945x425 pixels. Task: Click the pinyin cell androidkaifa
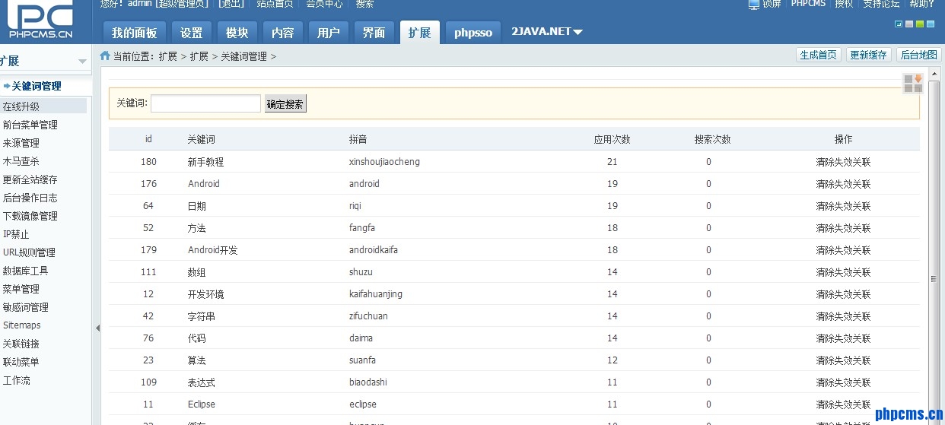(x=374, y=250)
